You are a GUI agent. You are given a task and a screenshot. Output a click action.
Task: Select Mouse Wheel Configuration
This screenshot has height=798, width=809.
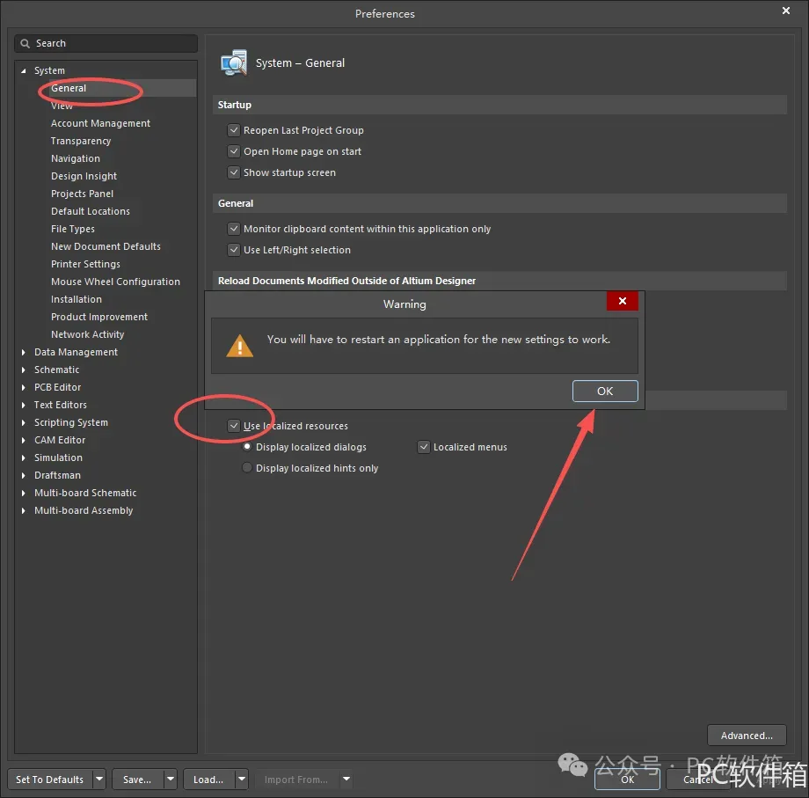tap(115, 282)
